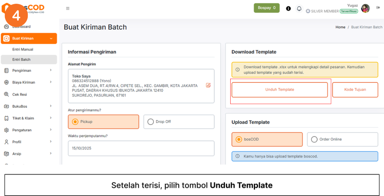Click the Kode Tujuan button
This screenshot has width=384, height=196.
(355, 90)
